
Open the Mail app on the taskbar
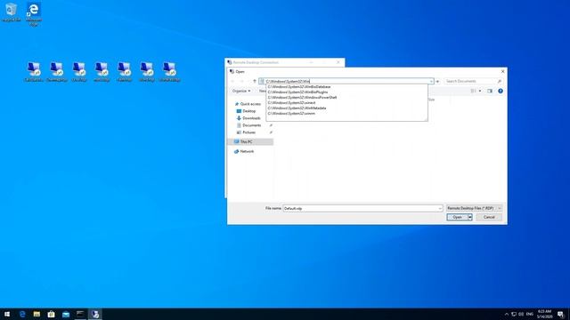(x=66, y=314)
